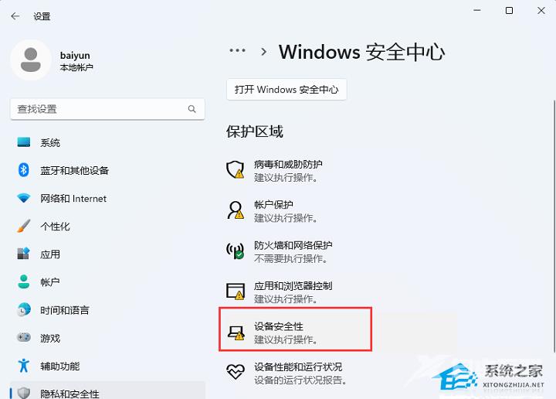Click the back arrow in title bar
This screenshot has width=556, height=399.
tap(15, 16)
